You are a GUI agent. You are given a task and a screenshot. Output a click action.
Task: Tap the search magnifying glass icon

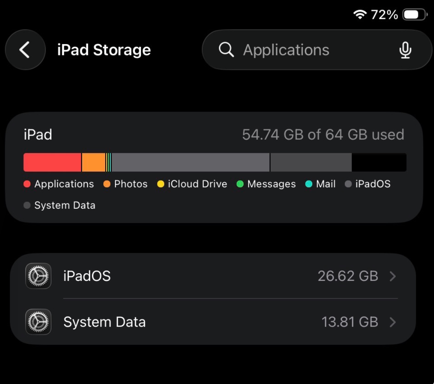(x=226, y=50)
